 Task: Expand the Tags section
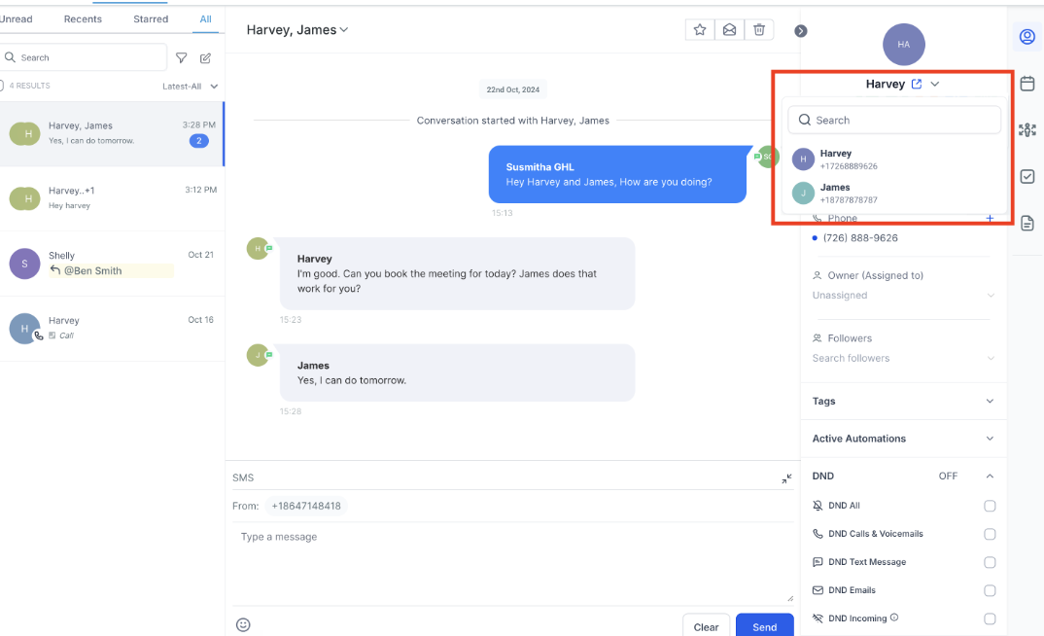coord(990,402)
